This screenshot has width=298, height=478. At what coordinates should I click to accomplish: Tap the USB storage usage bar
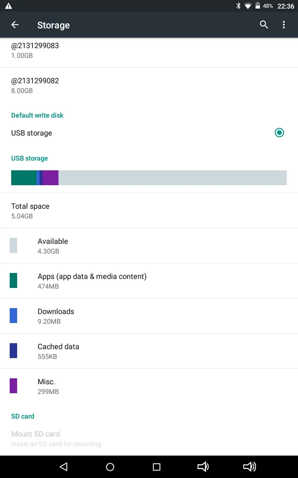(149, 178)
